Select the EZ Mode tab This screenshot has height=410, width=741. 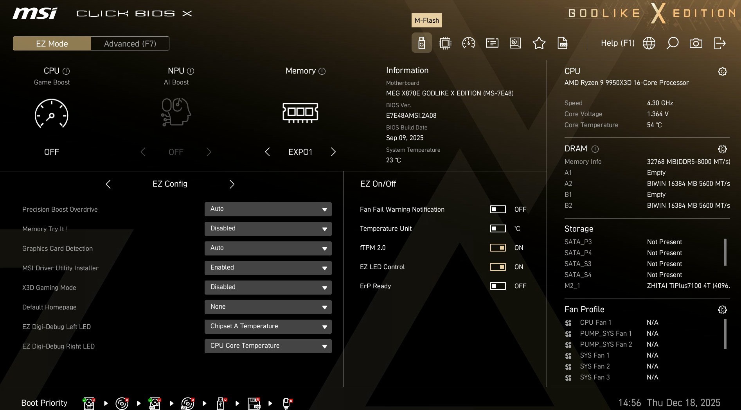tap(52, 43)
